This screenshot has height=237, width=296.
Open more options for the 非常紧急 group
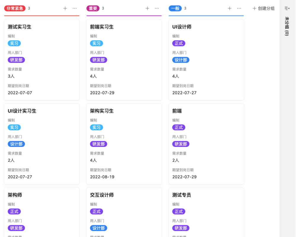(x=74, y=8)
